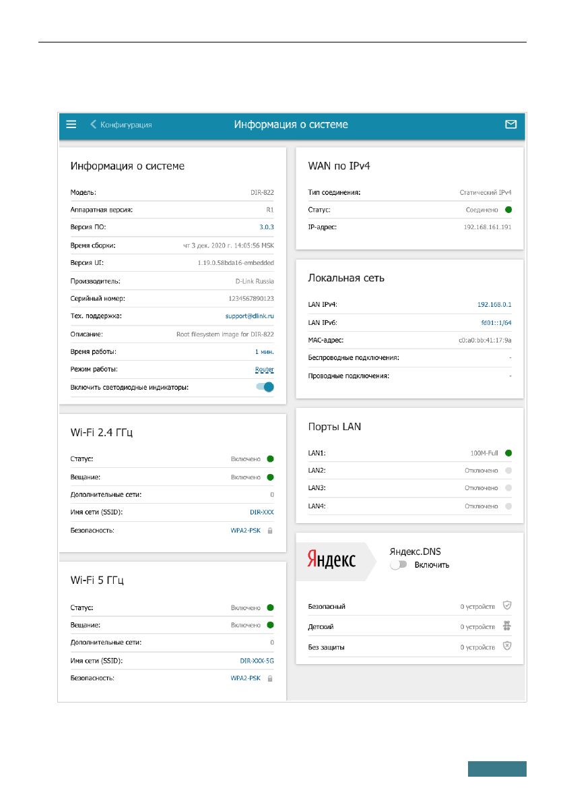Click the firmware version 3.0.3 link
The width and height of the screenshot is (565, 803).
267,227
